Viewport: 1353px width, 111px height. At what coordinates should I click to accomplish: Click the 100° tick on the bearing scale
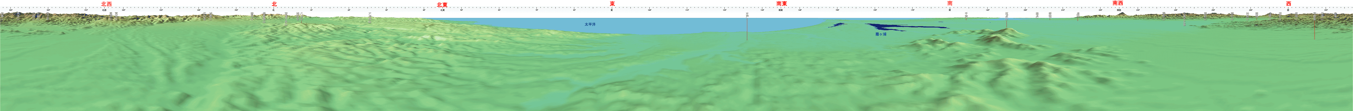[x=650, y=9]
